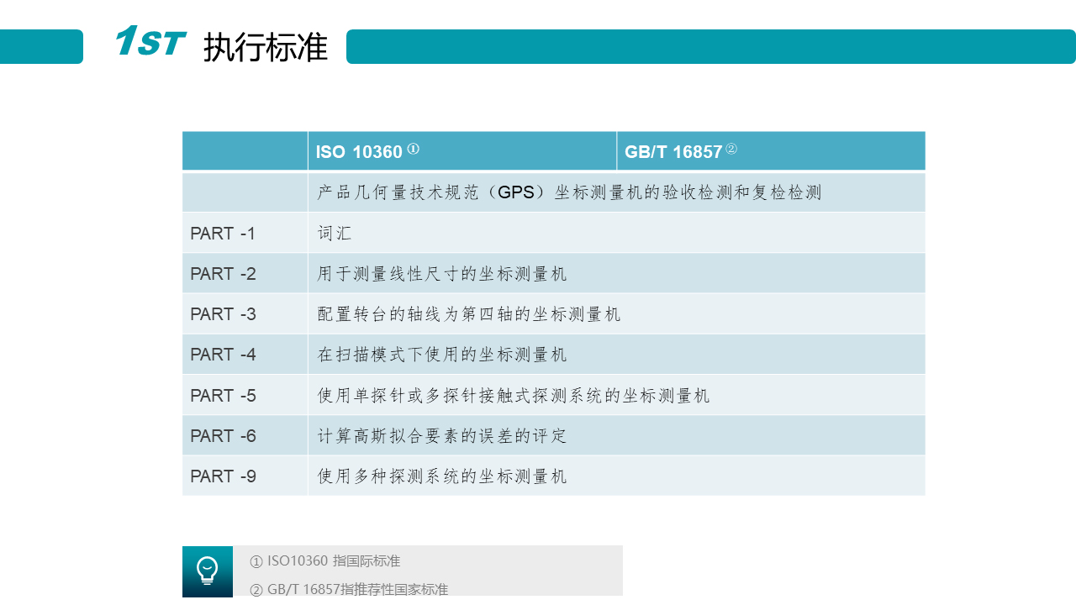Select the PART -1 row label
Viewport: 1076px width, 605px height.
click(x=223, y=234)
